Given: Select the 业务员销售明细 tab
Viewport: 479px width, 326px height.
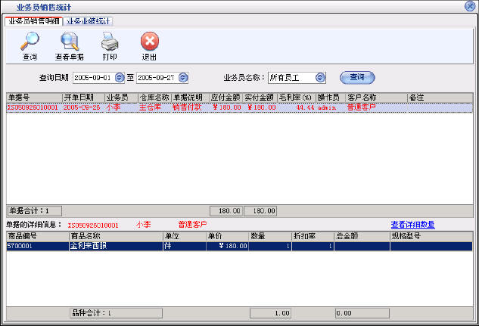Looking at the screenshot, I should (x=33, y=20).
